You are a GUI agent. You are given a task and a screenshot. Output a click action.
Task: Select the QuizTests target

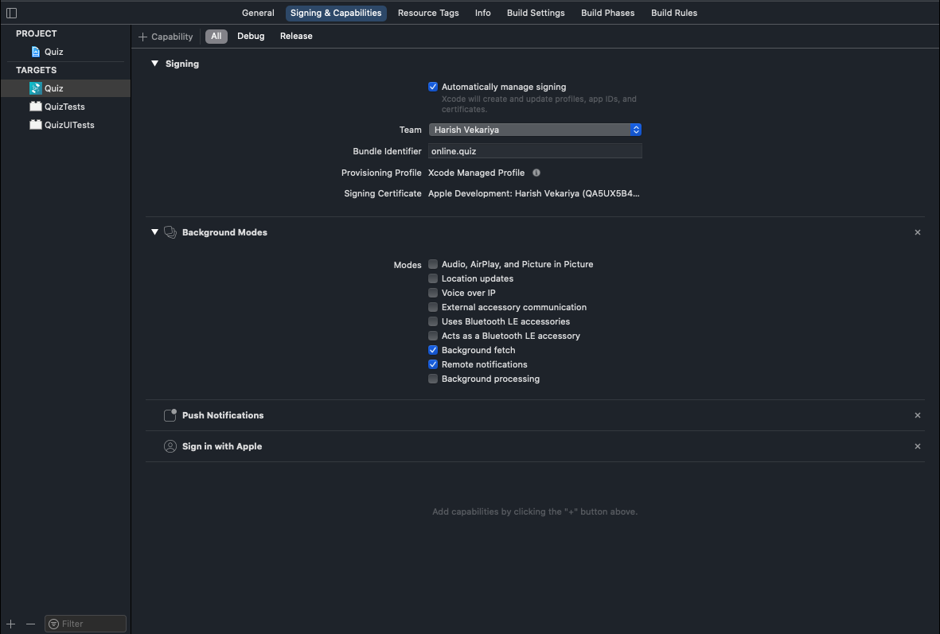(x=64, y=107)
